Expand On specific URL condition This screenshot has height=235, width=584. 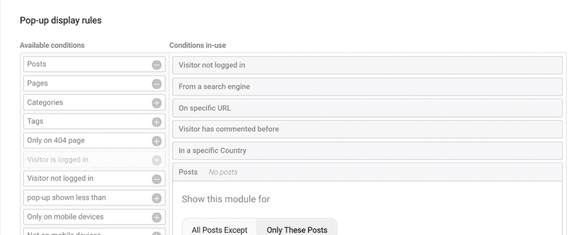tap(367, 108)
